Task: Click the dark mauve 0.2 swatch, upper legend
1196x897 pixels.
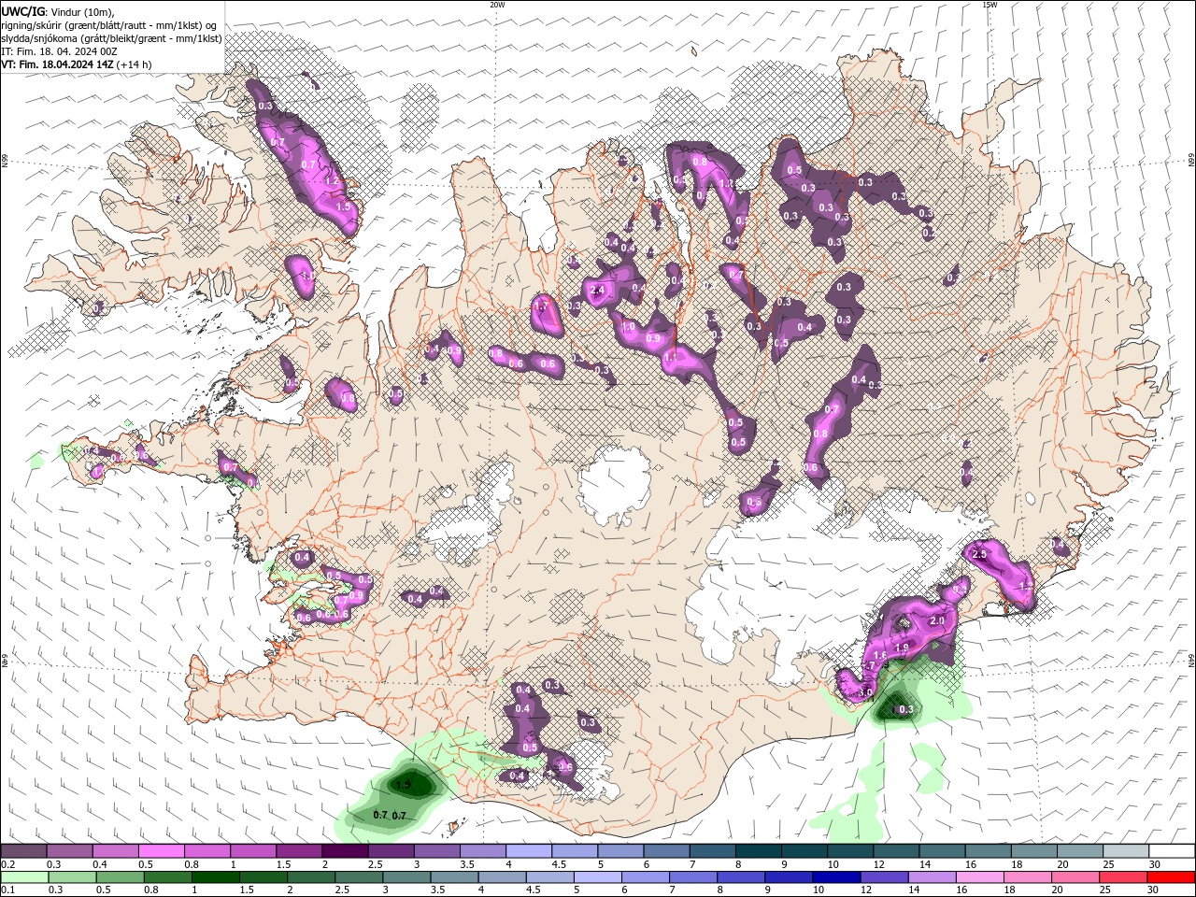Action: [23, 851]
